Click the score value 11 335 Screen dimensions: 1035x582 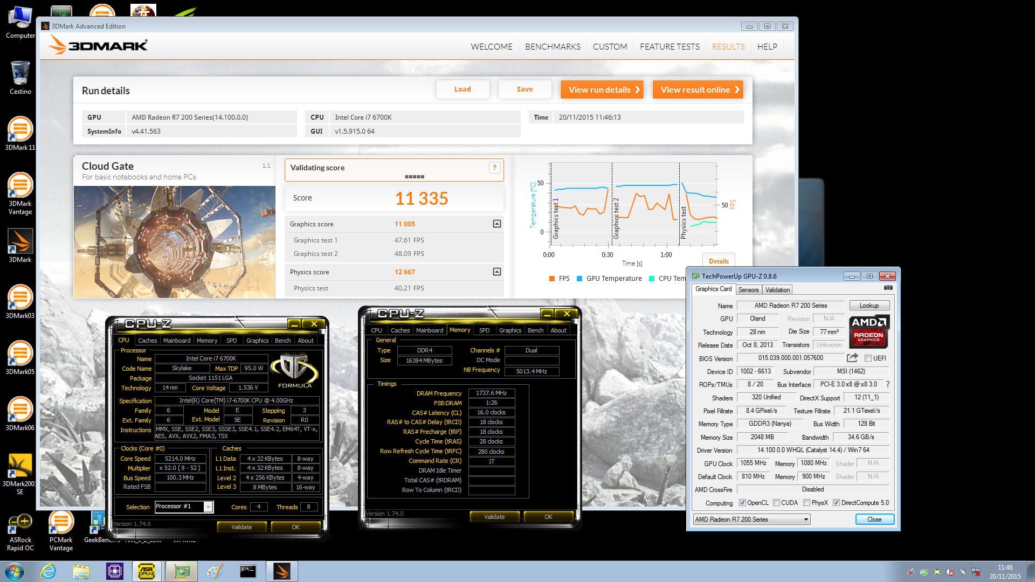(422, 198)
